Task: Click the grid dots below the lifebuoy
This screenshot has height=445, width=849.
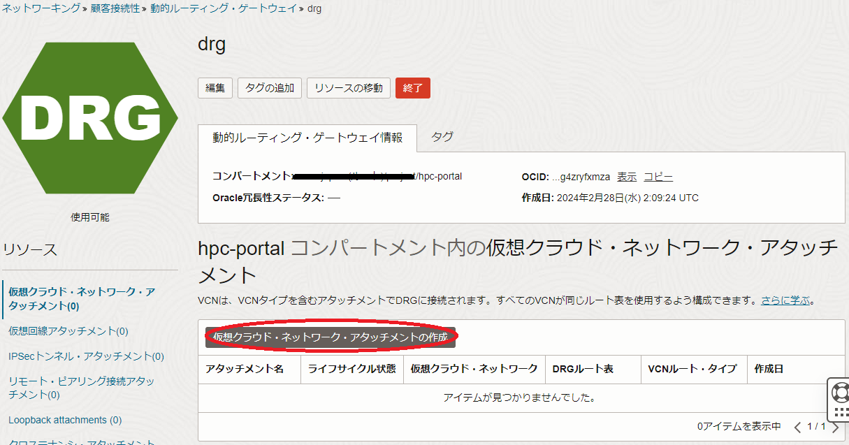Action: [841, 412]
